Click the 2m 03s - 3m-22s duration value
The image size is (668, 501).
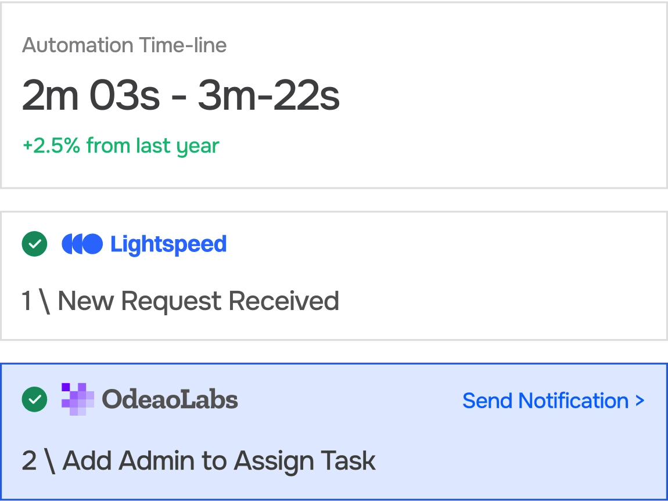click(181, 95)
